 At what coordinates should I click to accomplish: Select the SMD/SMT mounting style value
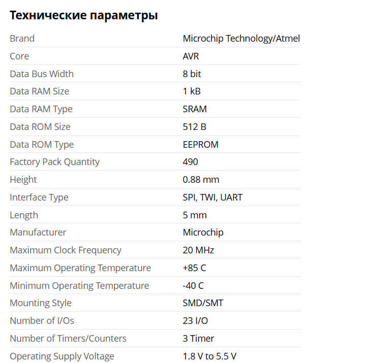tap(203, 303)
